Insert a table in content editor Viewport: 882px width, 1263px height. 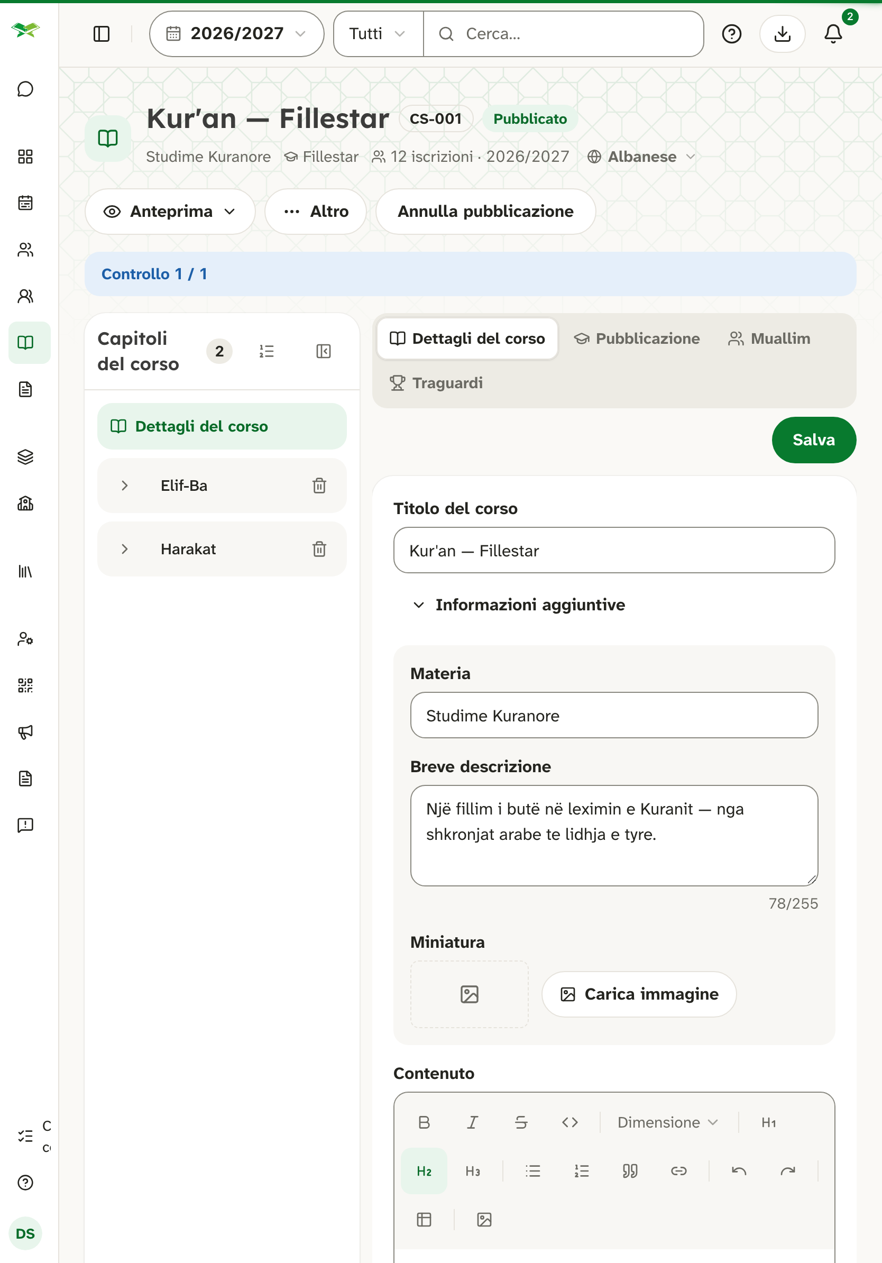[424, 1220]
